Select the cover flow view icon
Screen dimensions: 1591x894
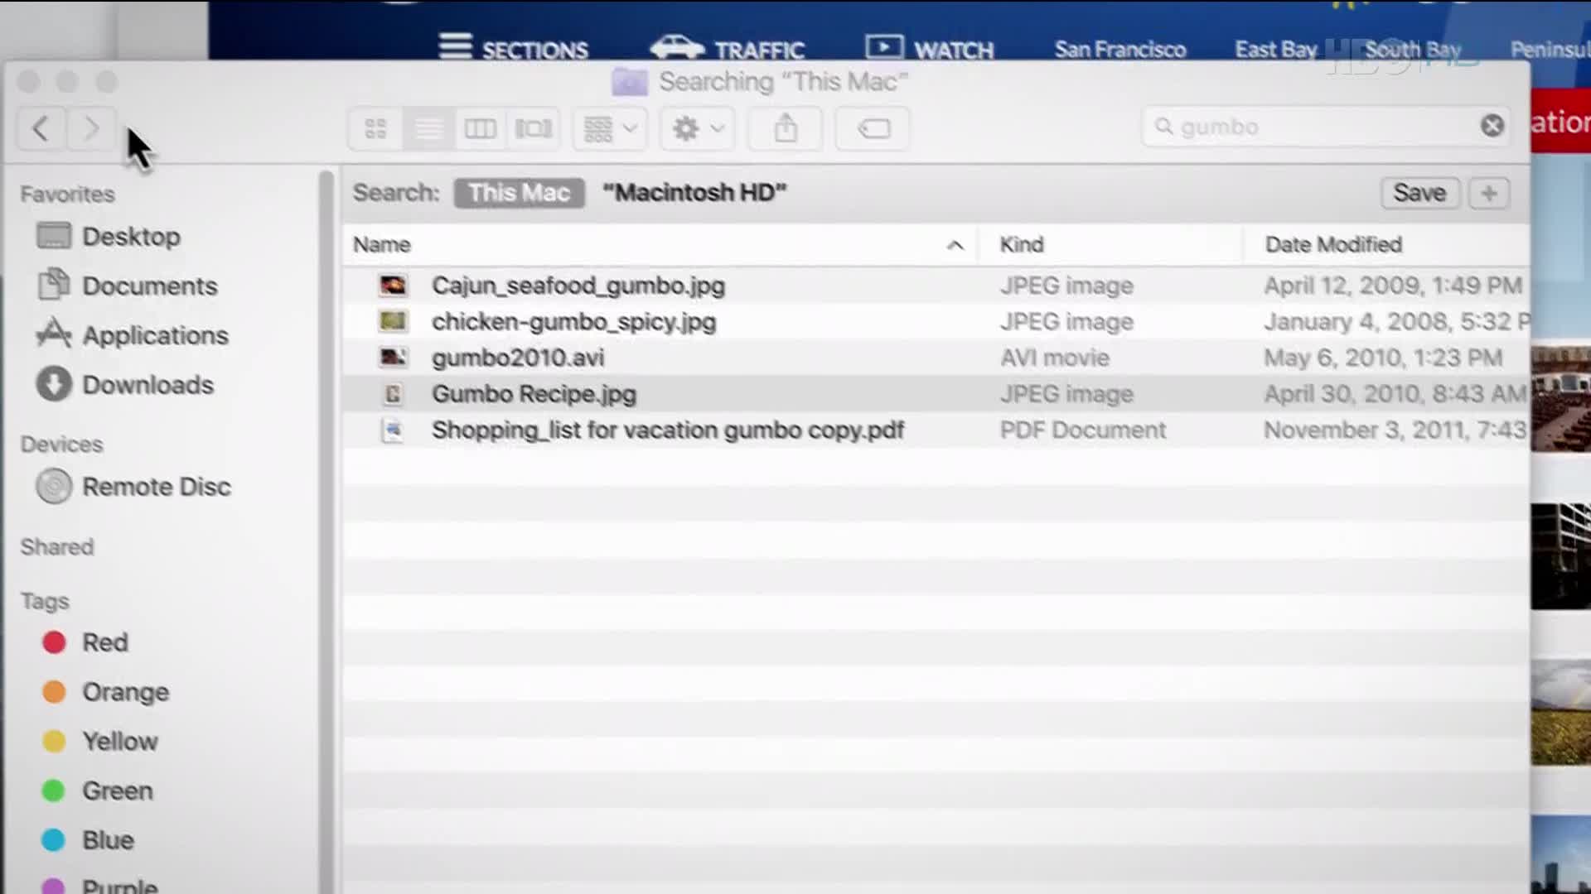[x=534, y=127]
